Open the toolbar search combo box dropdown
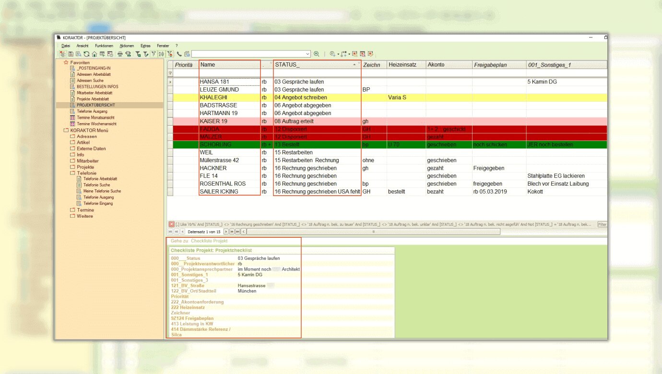This screenshot has width=662, height=374. [308, 54]
